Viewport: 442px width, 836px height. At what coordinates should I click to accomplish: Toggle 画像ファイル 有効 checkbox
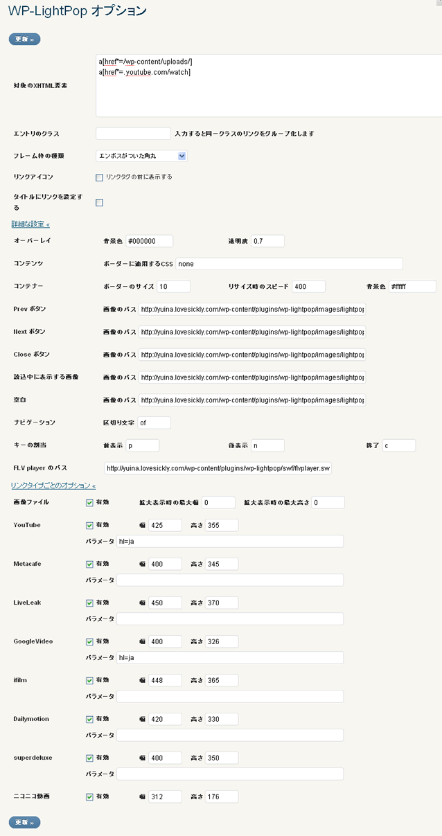tap(89, 503)
